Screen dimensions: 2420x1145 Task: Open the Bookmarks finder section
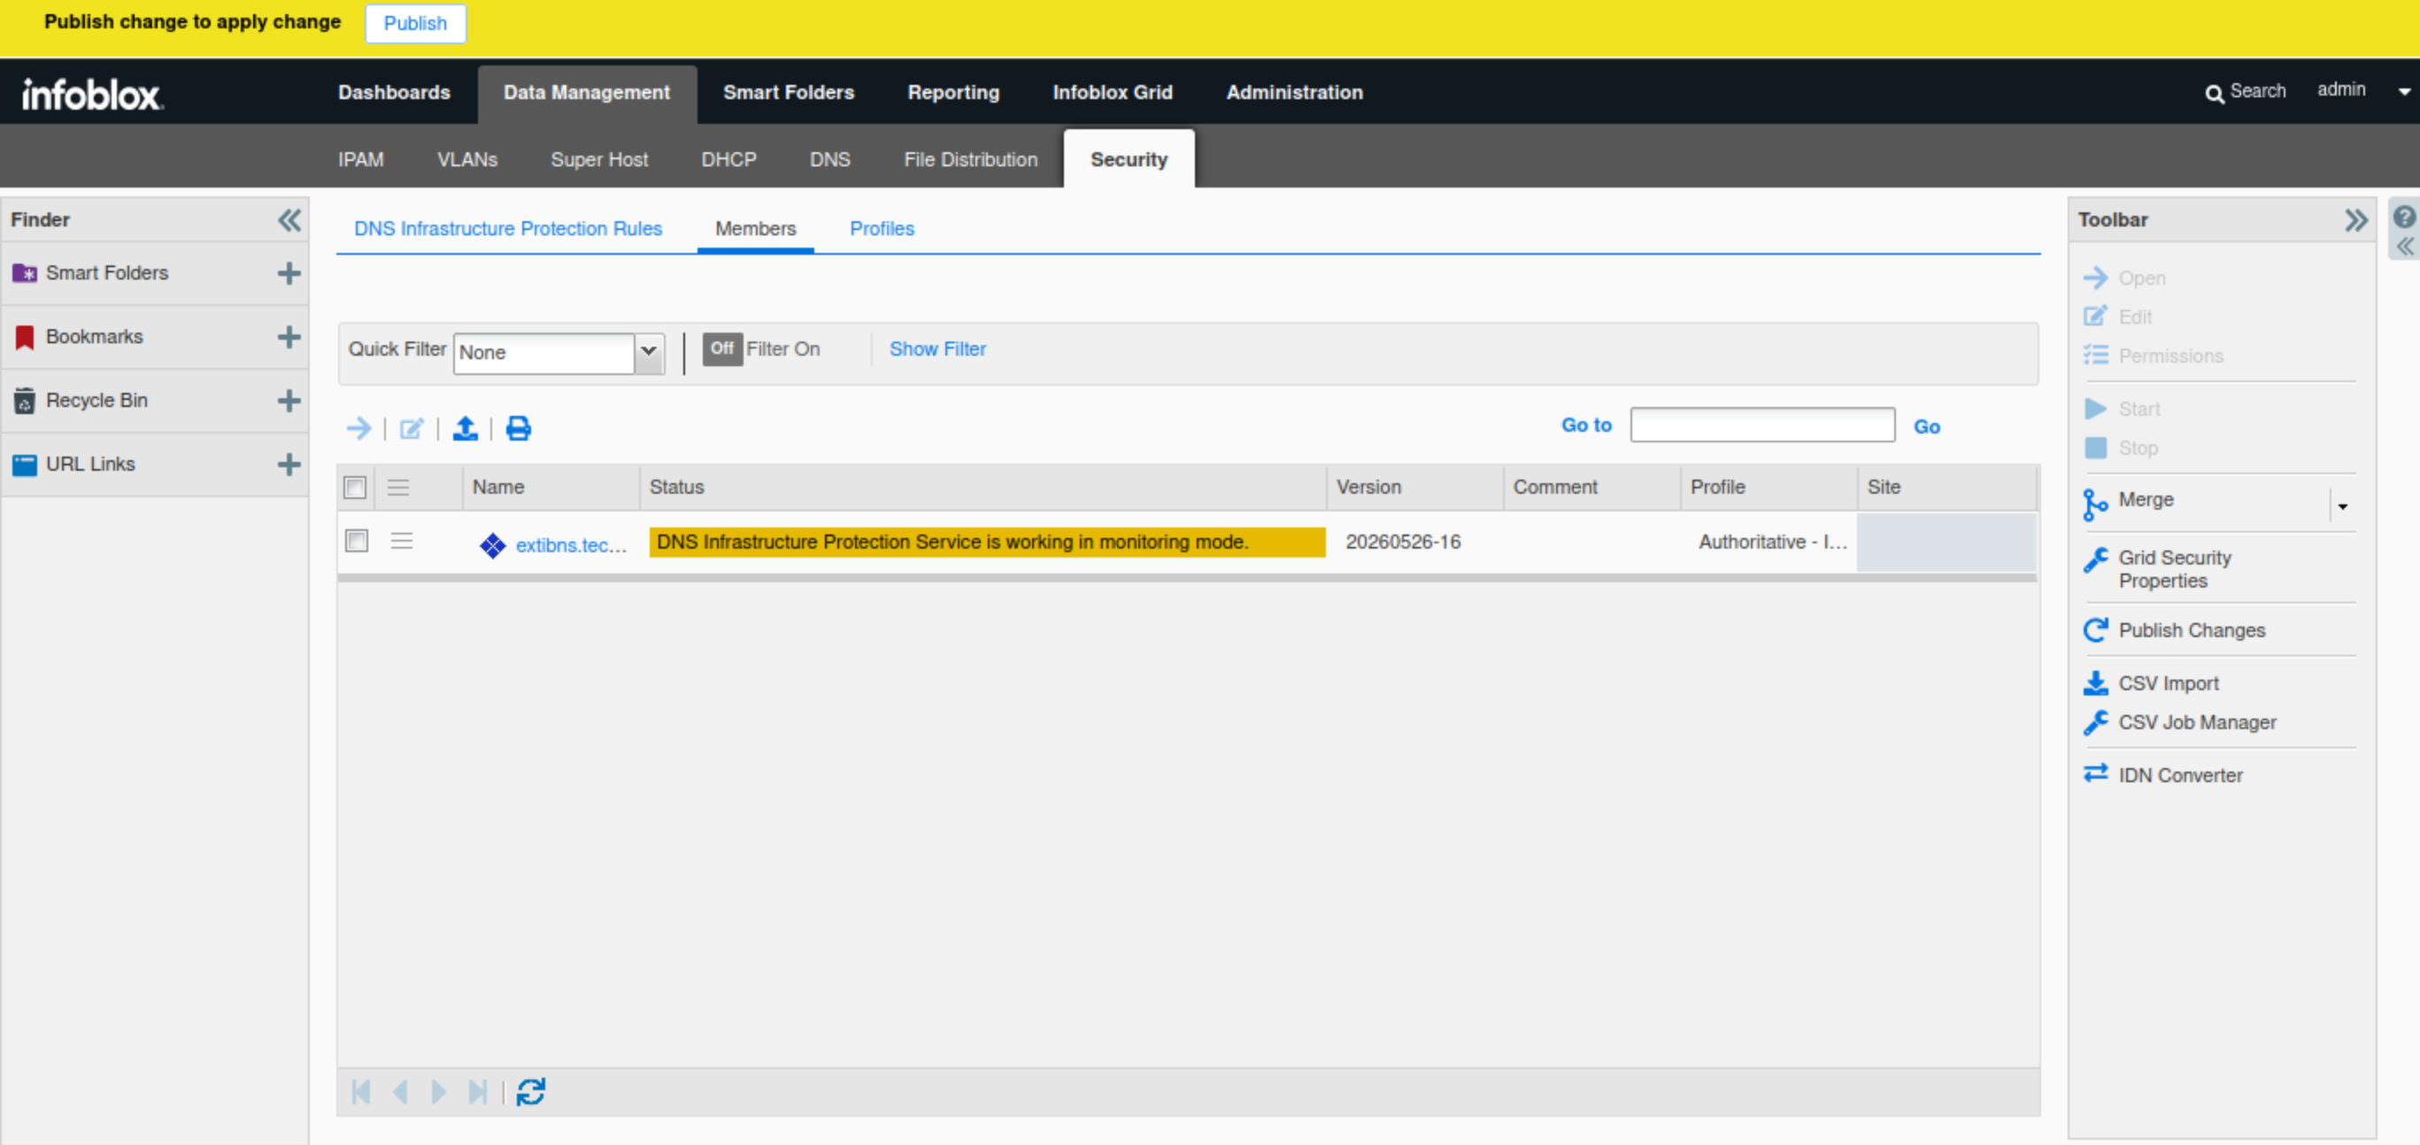click(94, 337)
